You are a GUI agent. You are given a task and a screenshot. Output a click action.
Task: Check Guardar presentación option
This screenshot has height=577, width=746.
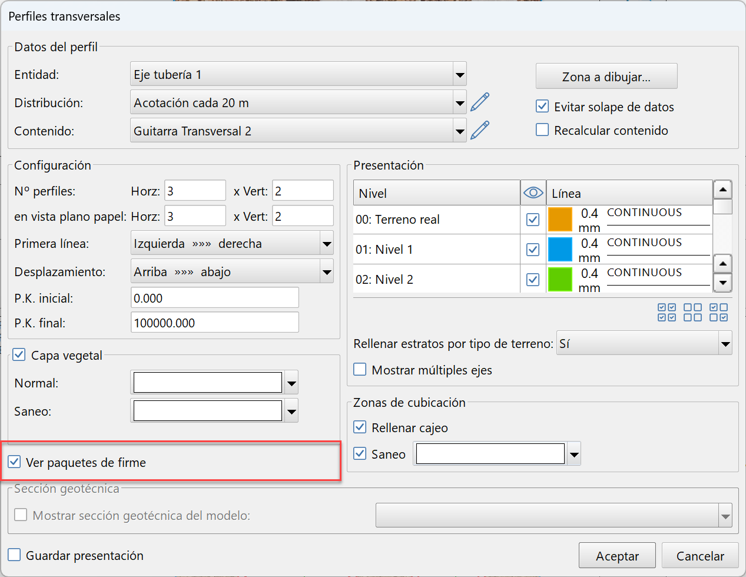14,555
